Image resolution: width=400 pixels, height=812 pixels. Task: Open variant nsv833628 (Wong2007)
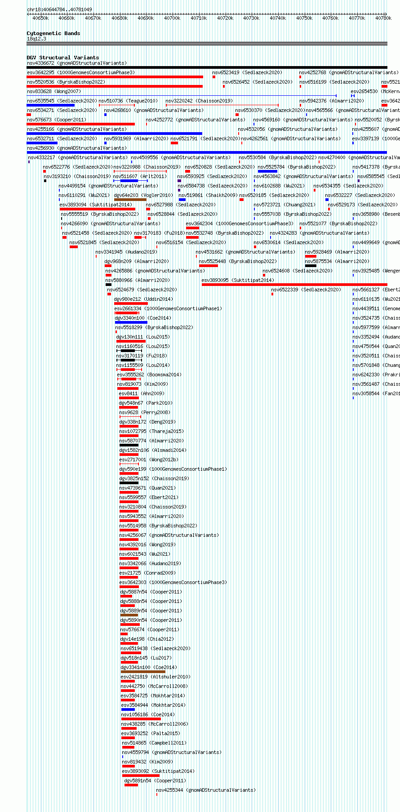click(x=54, y=91)
